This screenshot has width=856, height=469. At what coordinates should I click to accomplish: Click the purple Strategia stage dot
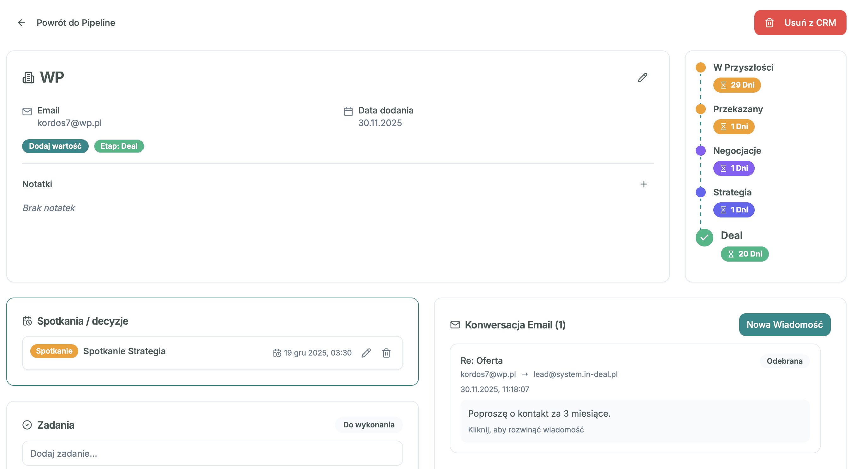tap(700, 192)
